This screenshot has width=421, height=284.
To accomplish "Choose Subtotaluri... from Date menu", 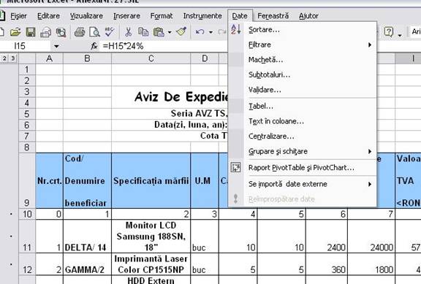I will point(303,74).
